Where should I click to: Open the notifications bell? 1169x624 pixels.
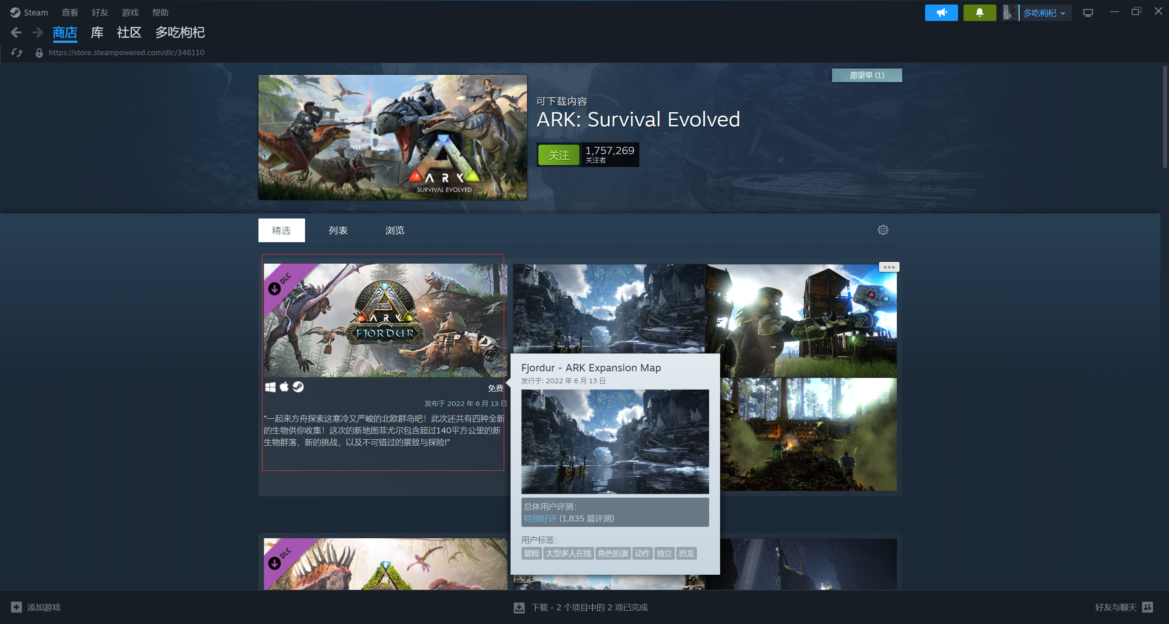(x=979, y=13)
